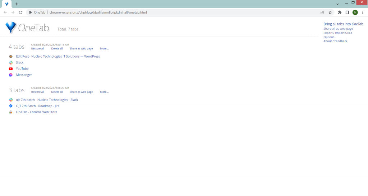
Task: Restore all in the 4 tabs group
Action: [x=37, y=48]
